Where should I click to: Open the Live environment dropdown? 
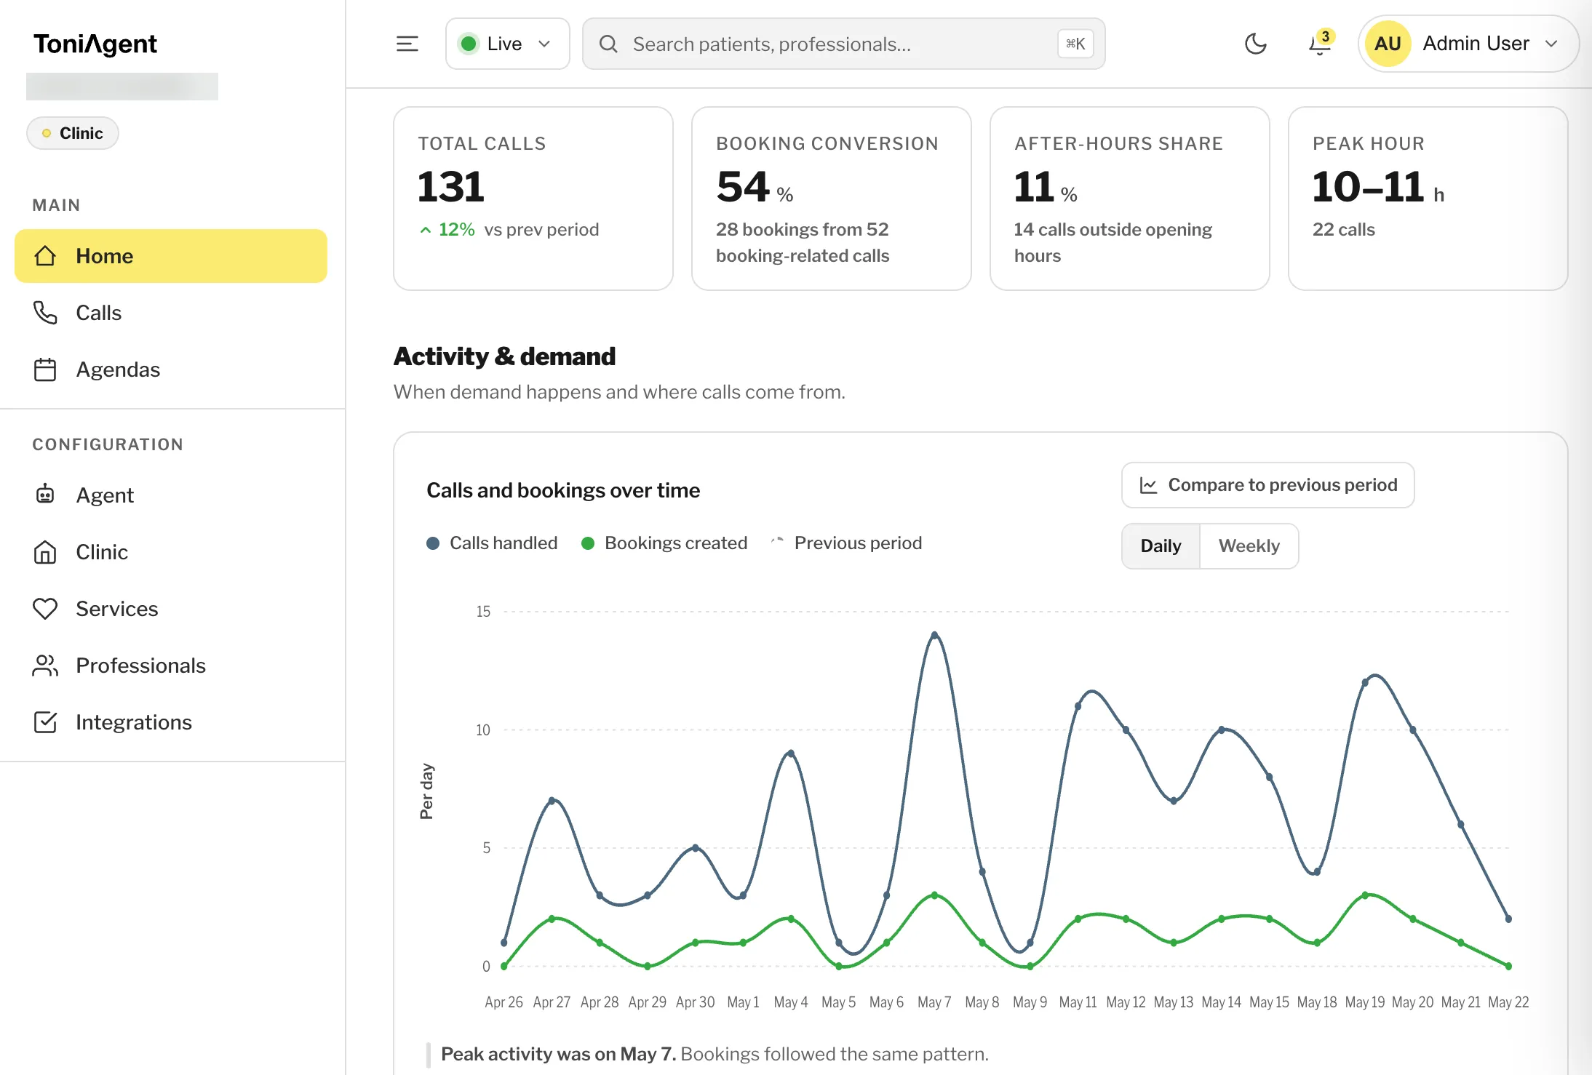click(x=508, y=44)
